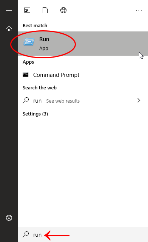Open the more options ellipsis
148x242 pixels.
[139, 10]
